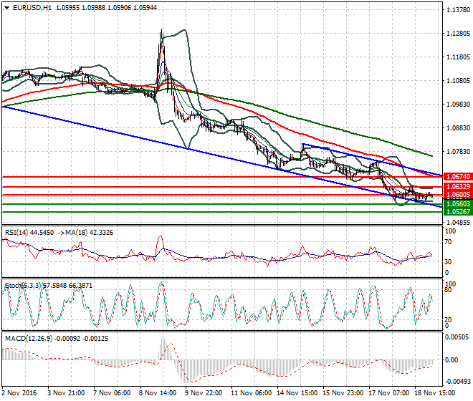
Task: Click the ->MA(18) 42.3326 label in RSI panel
Action: pos(85,233)
